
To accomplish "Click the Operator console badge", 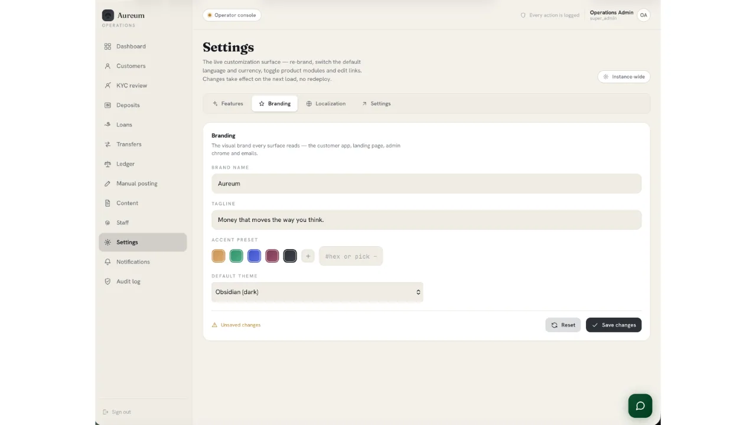I will 232,15.
